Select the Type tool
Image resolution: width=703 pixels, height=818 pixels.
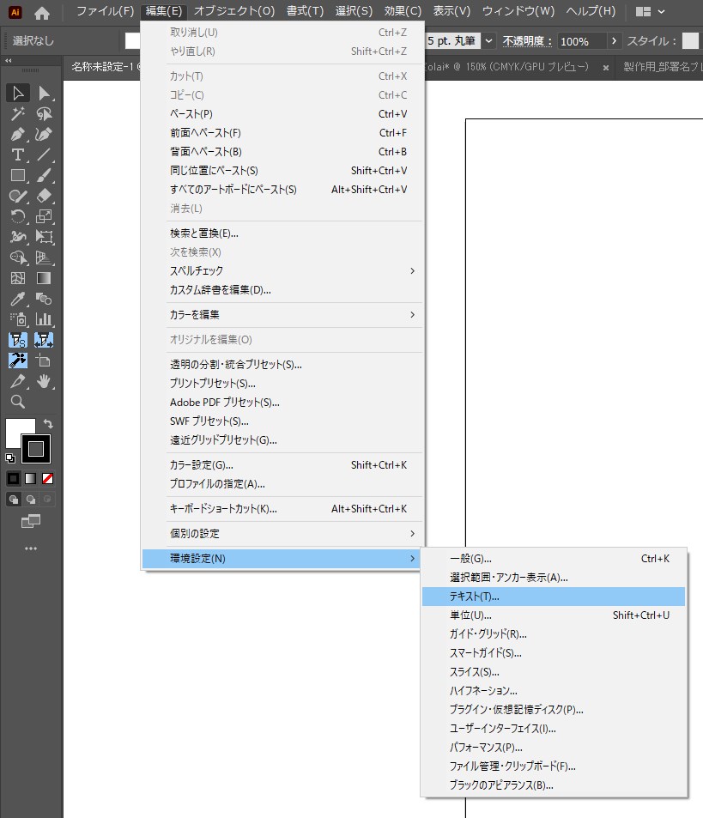(x=18, y=155)
